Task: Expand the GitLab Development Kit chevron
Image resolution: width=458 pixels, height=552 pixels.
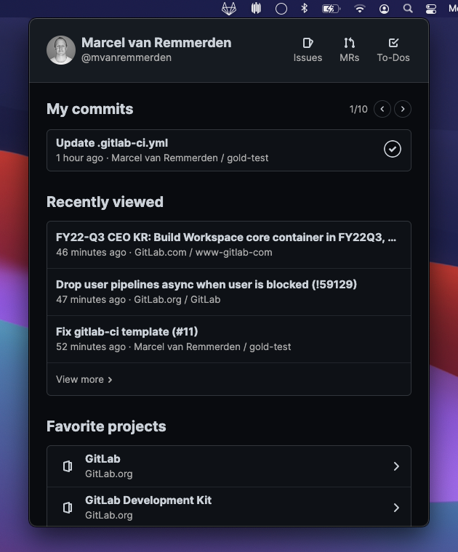Action: coord(396,508)
